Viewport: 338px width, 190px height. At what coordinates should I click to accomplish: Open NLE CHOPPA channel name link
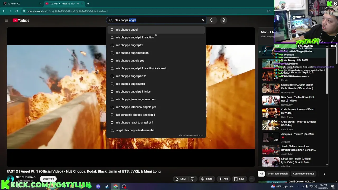coord(24,177)
